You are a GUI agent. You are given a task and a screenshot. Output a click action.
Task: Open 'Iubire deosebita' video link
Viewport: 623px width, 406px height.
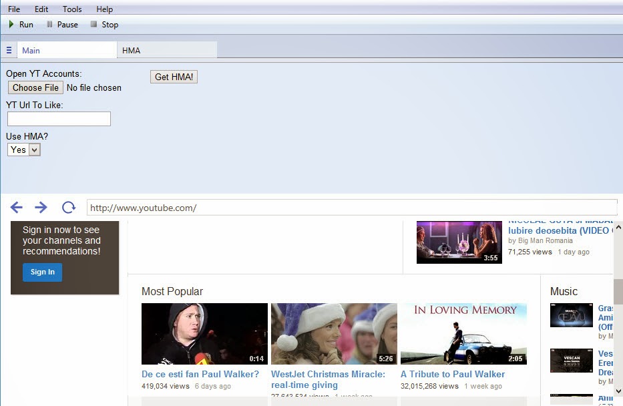click(560, 231)
